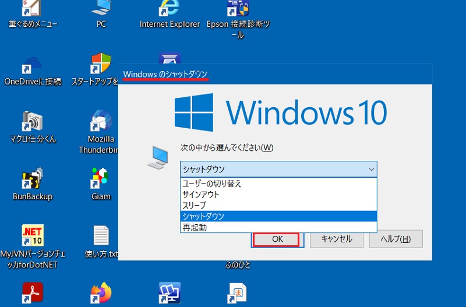Choose ユーザーの切り替え in the list
The height and width of the screenshot is (307, 466).
278,184
